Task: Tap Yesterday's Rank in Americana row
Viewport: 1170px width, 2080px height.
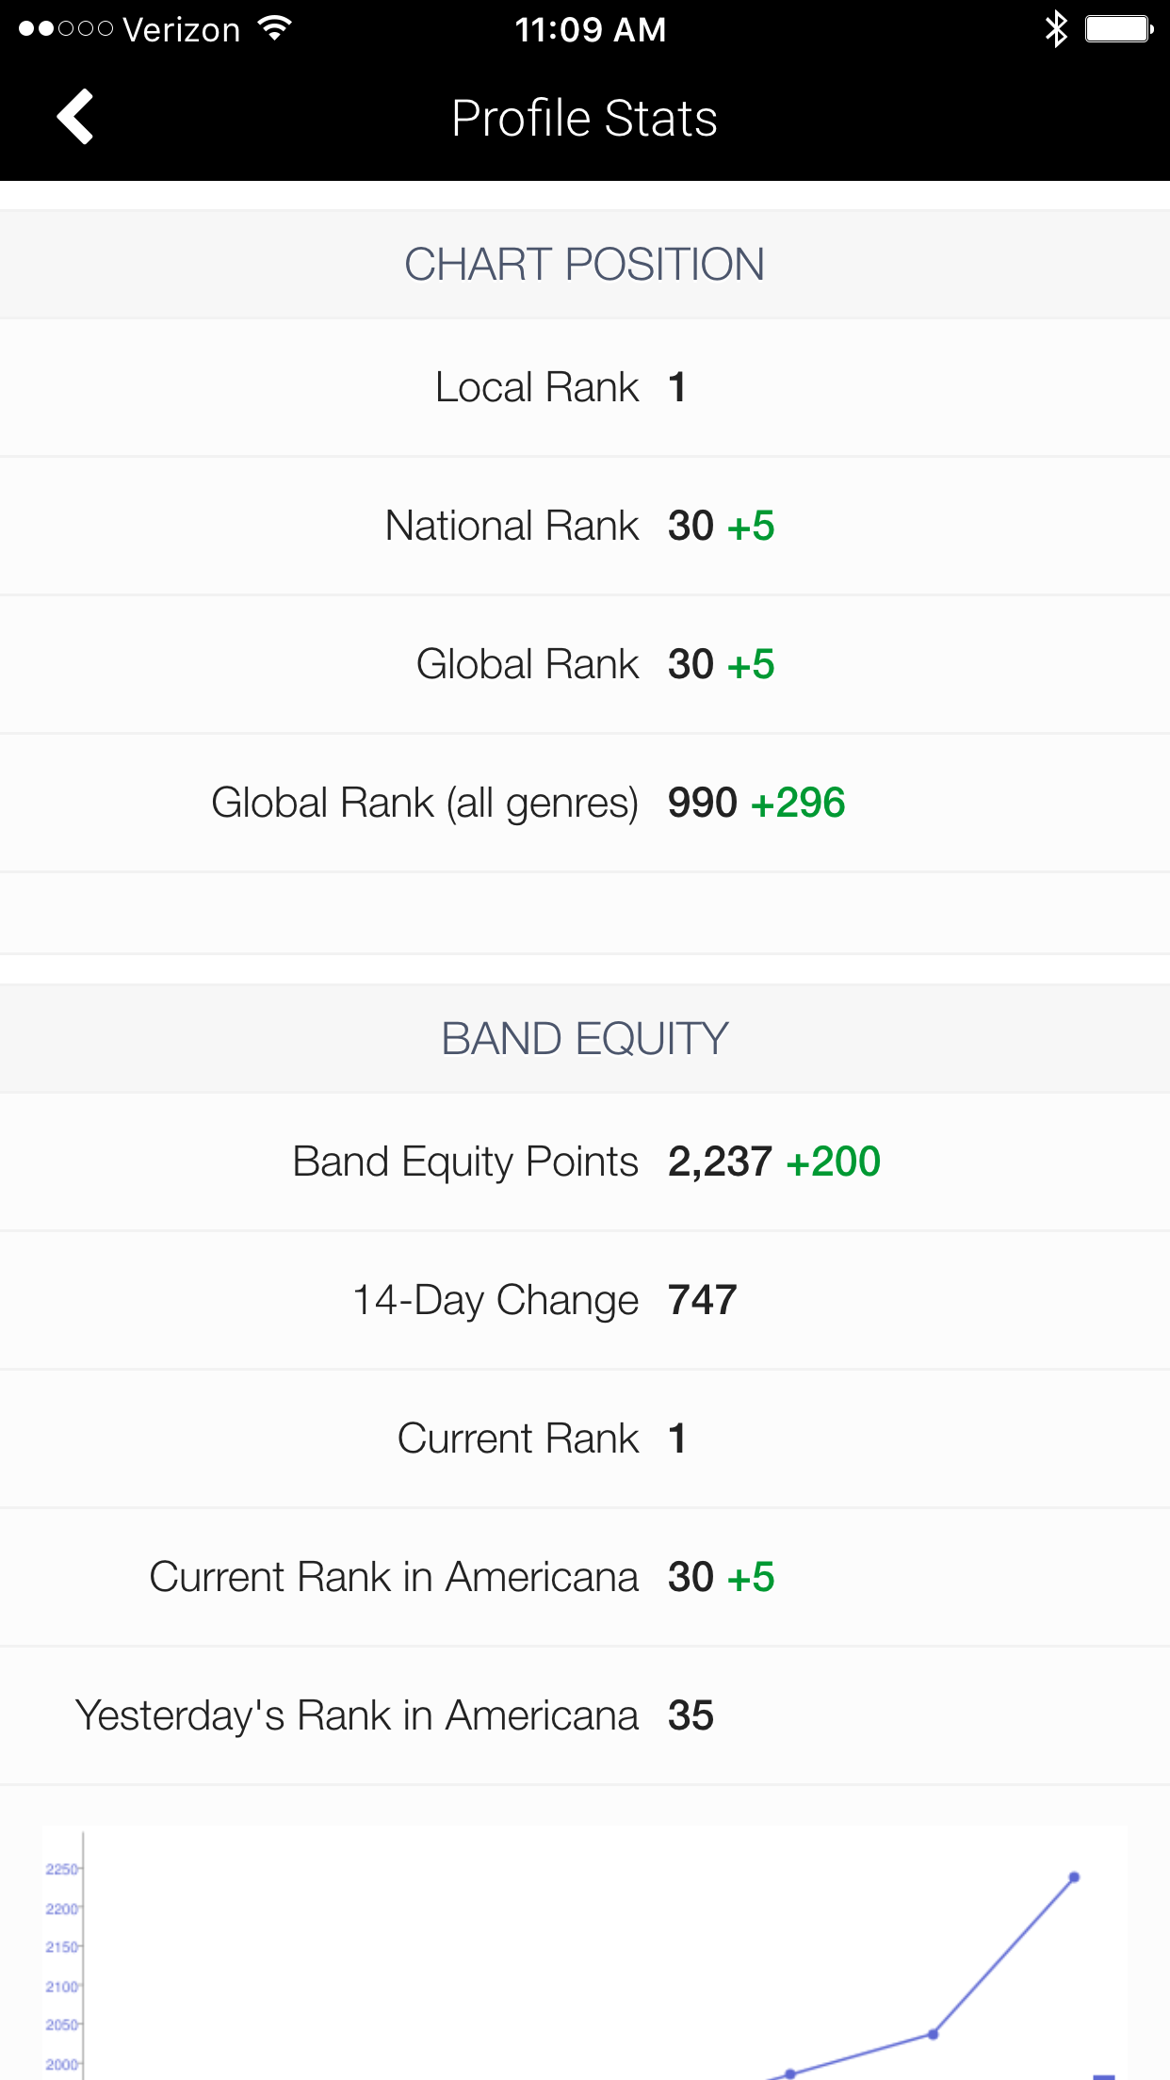Action: pyautogui.click(x=585, y=1715)
